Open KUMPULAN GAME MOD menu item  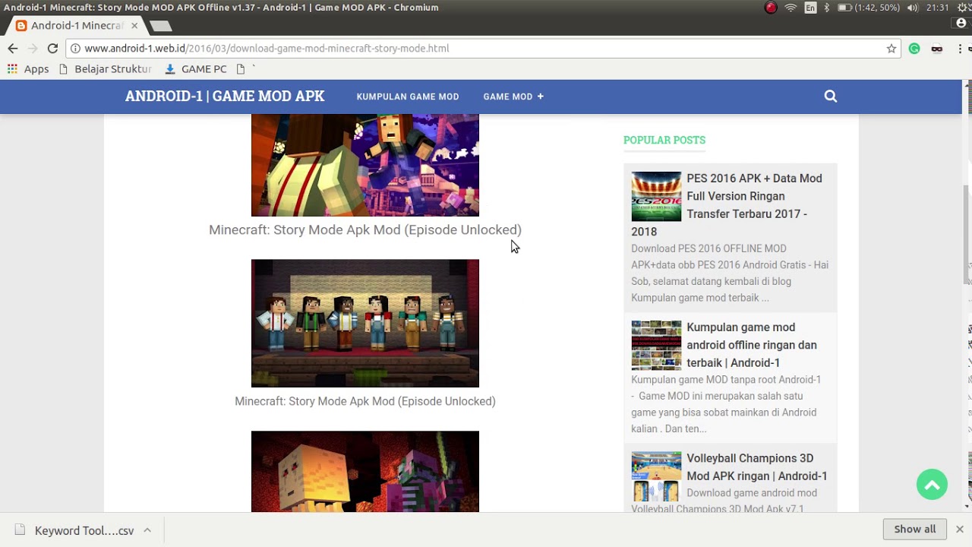pyautogui.click(x=408, y=96)
